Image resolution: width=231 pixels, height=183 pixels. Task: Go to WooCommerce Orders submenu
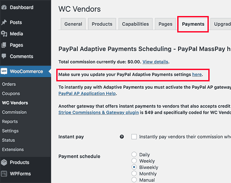click(x=9, y=84)
